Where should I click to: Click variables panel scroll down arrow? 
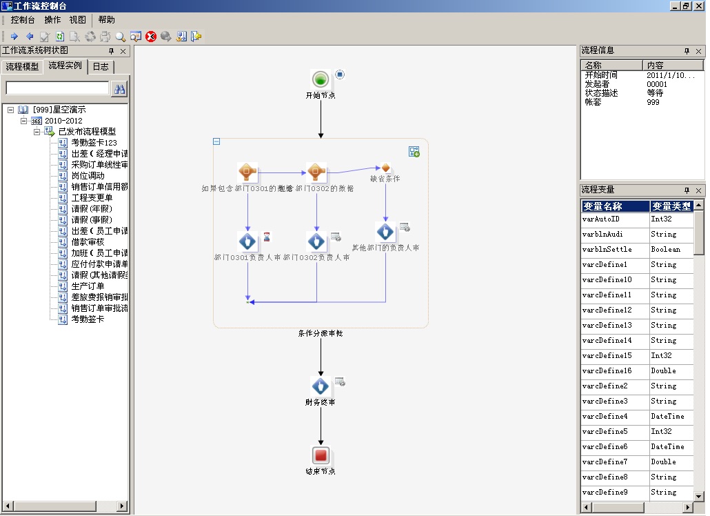(699, 497)
